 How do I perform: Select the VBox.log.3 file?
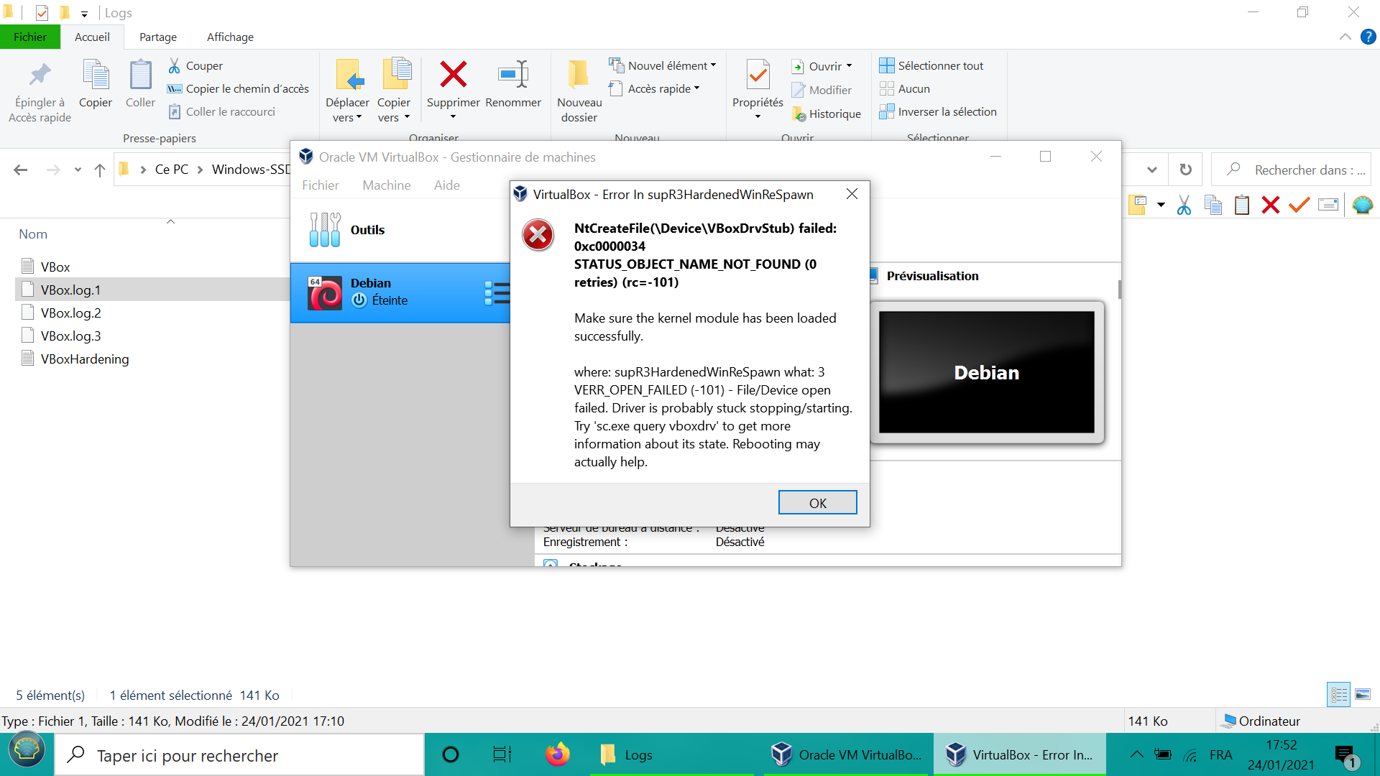point(61,336)
